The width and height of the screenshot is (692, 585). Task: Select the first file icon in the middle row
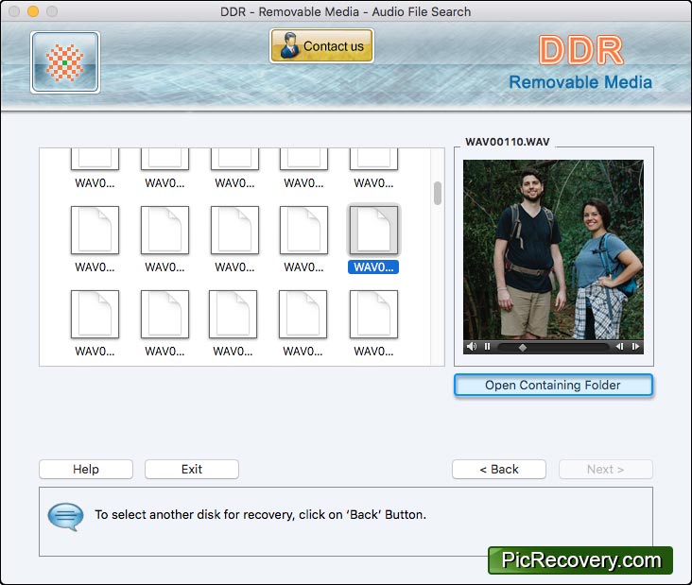(95, 230)
